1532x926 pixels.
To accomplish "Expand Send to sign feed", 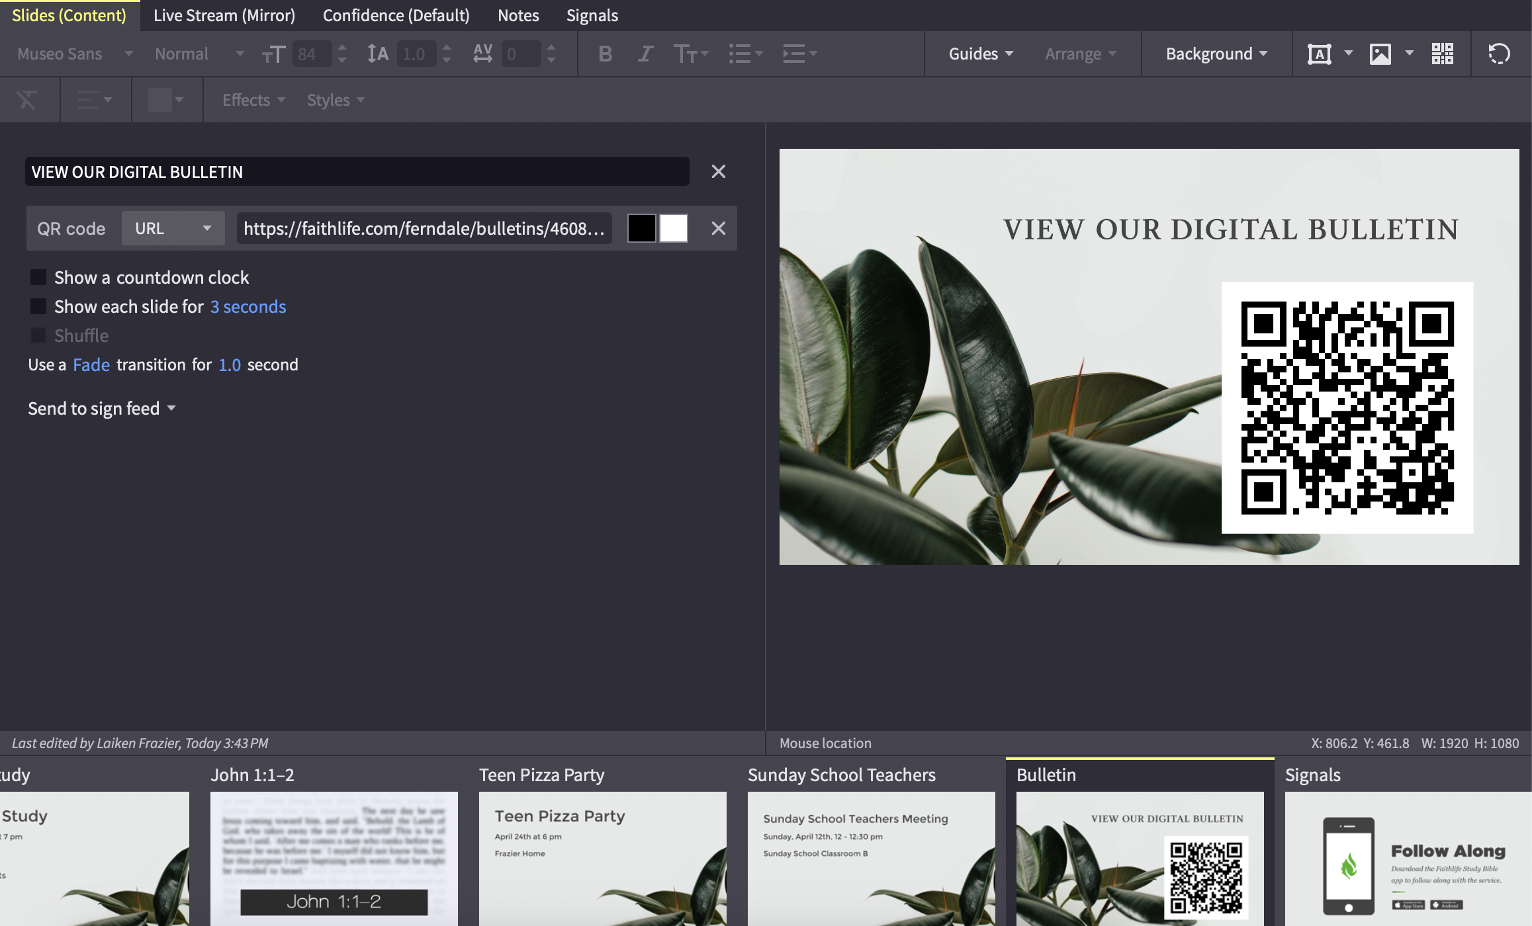I will pos(102,408).
